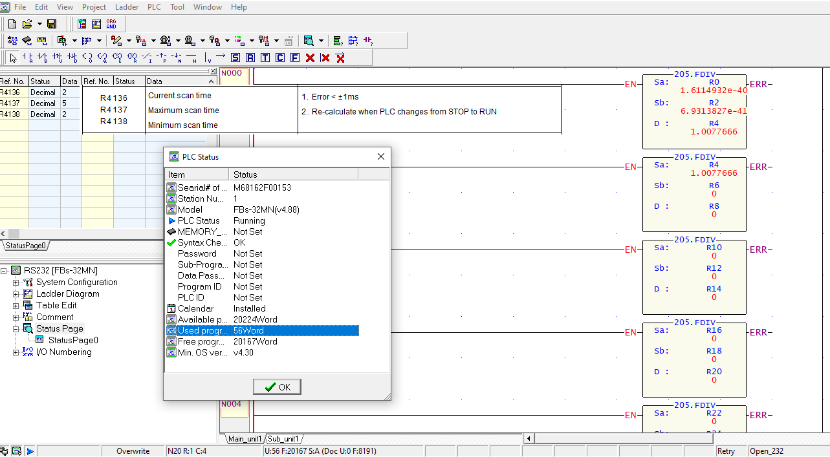Select the 'Used progr...' row in PLC Status
The image size is (830, 457).
click(x=262, y=330)
